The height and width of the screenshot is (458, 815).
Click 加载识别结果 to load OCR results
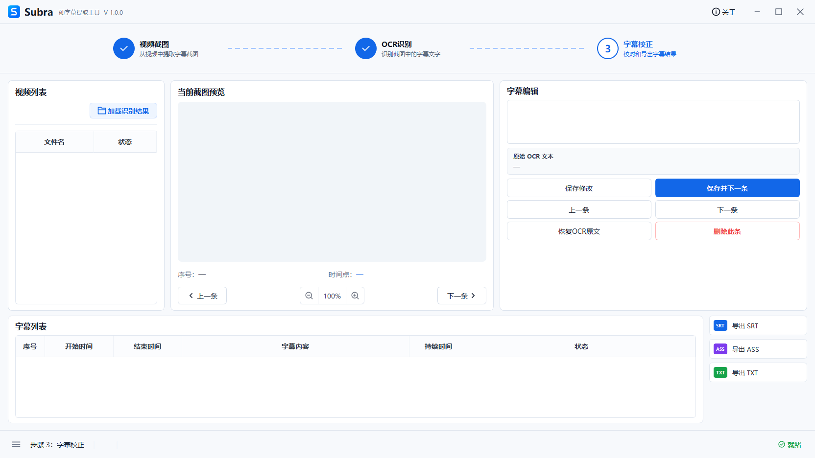point(123,111)
